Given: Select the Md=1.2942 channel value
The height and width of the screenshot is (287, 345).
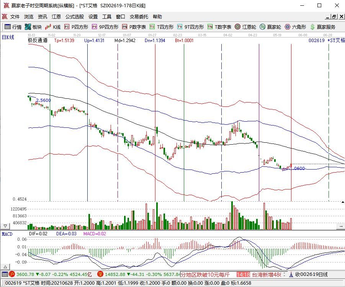Looking at the screenshot, I should pyautogui.click(x=125, y=41).
